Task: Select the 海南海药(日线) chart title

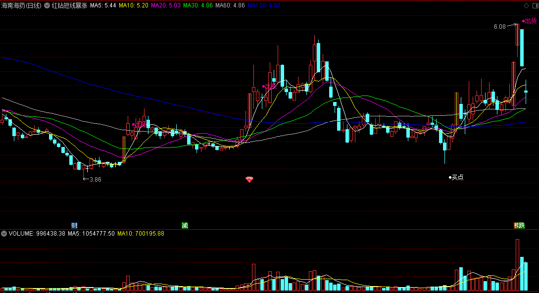Action: (21, 5)
